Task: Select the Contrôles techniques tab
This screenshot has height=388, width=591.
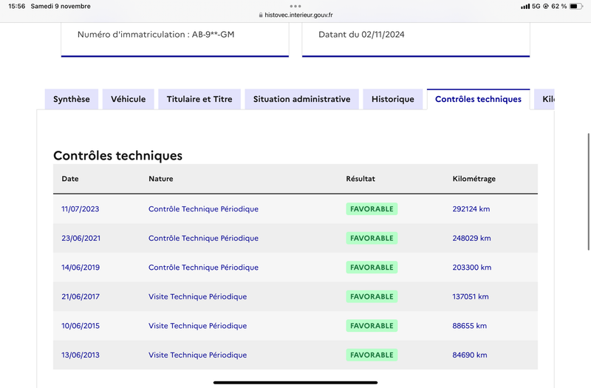Action: click(x=478, y=99)
